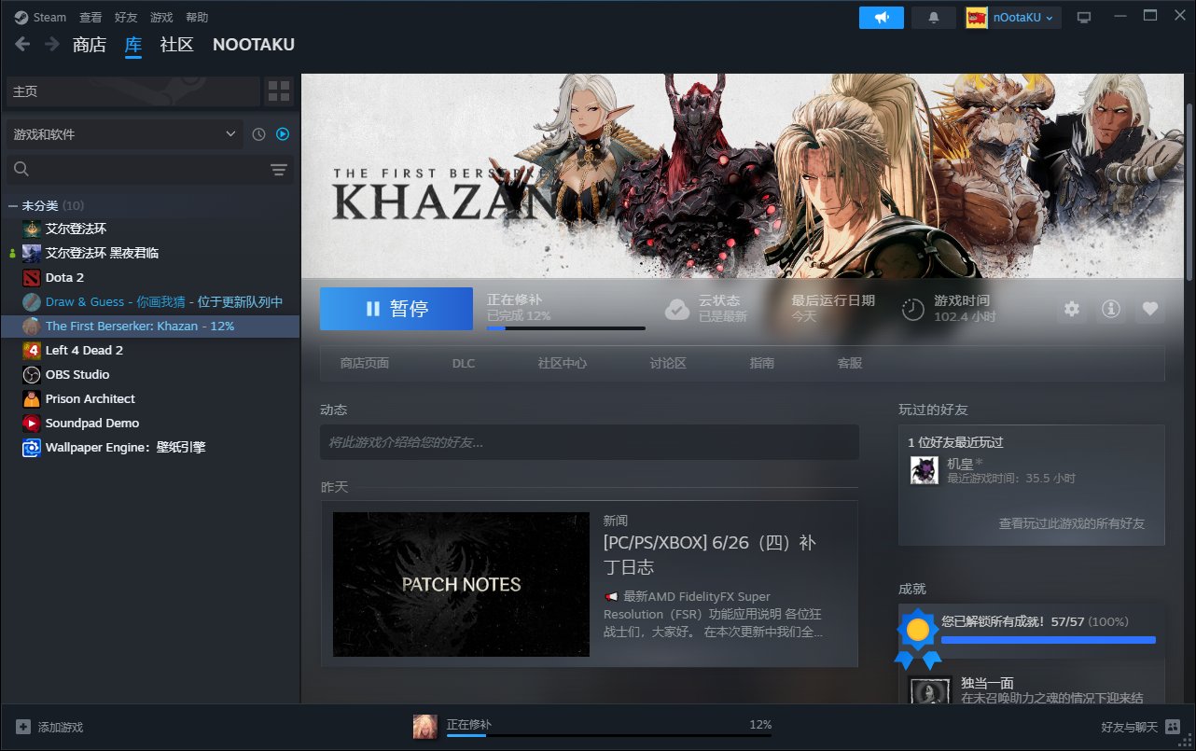Open the advanced filter options icon
1196x751 pixels.
click(279, 169)
